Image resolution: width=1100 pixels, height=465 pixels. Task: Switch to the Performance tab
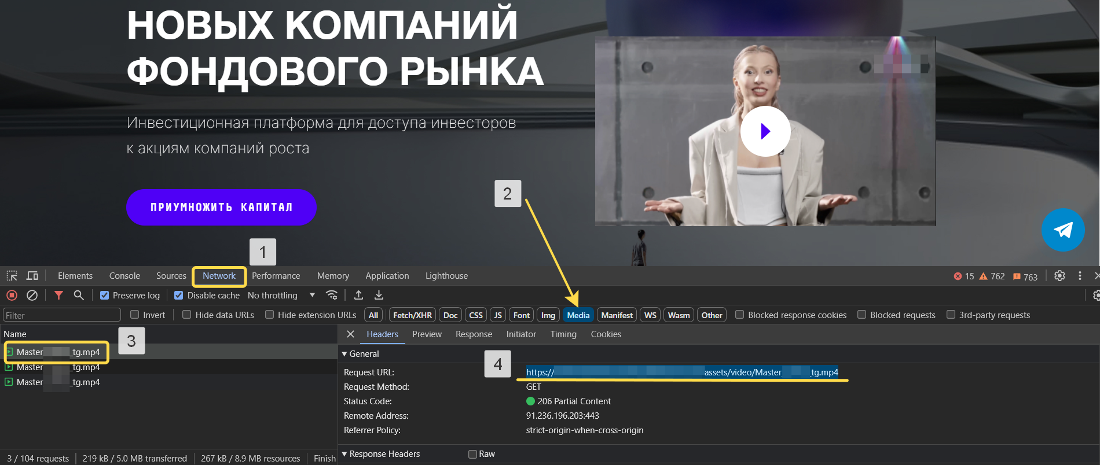276,276
